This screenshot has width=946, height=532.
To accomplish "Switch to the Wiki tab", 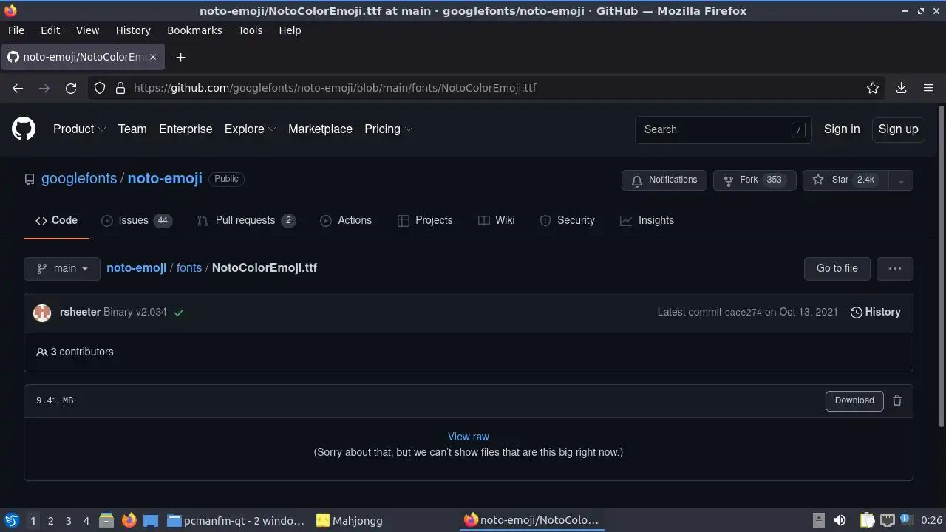I will coord(497,220).
